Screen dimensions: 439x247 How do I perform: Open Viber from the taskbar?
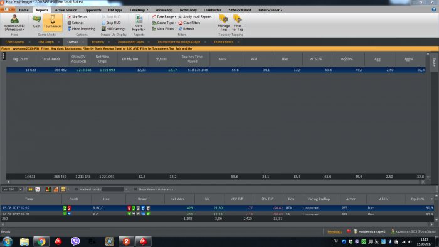click(75, 241)
